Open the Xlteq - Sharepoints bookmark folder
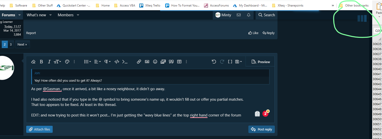Image resolution: width=382 pixels, height=139 pixels. 288,5
